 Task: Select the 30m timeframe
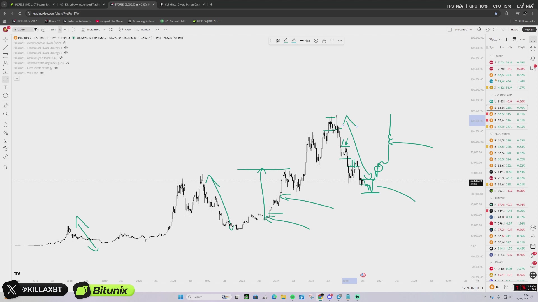tap(53, 30)
